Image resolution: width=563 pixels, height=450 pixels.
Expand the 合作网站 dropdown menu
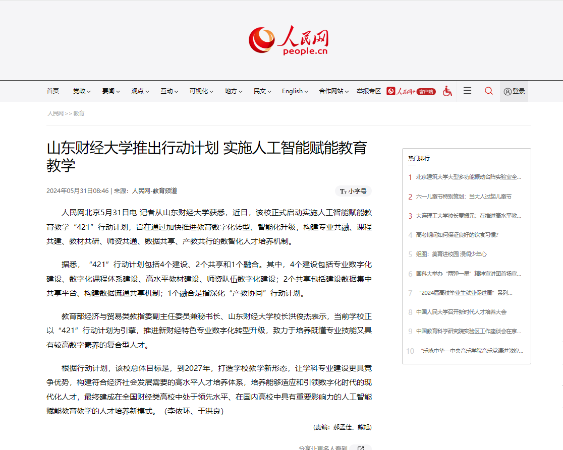(x=334, y=91)
